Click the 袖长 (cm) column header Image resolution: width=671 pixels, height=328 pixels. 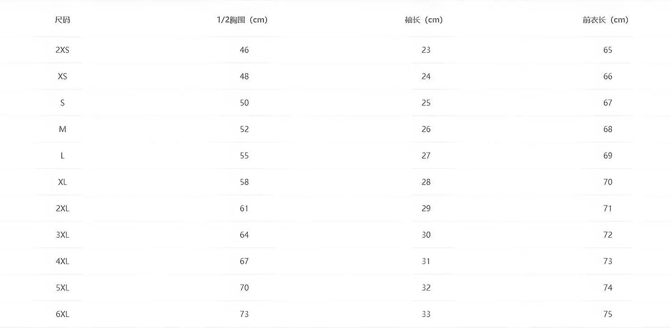pos(424,20)
